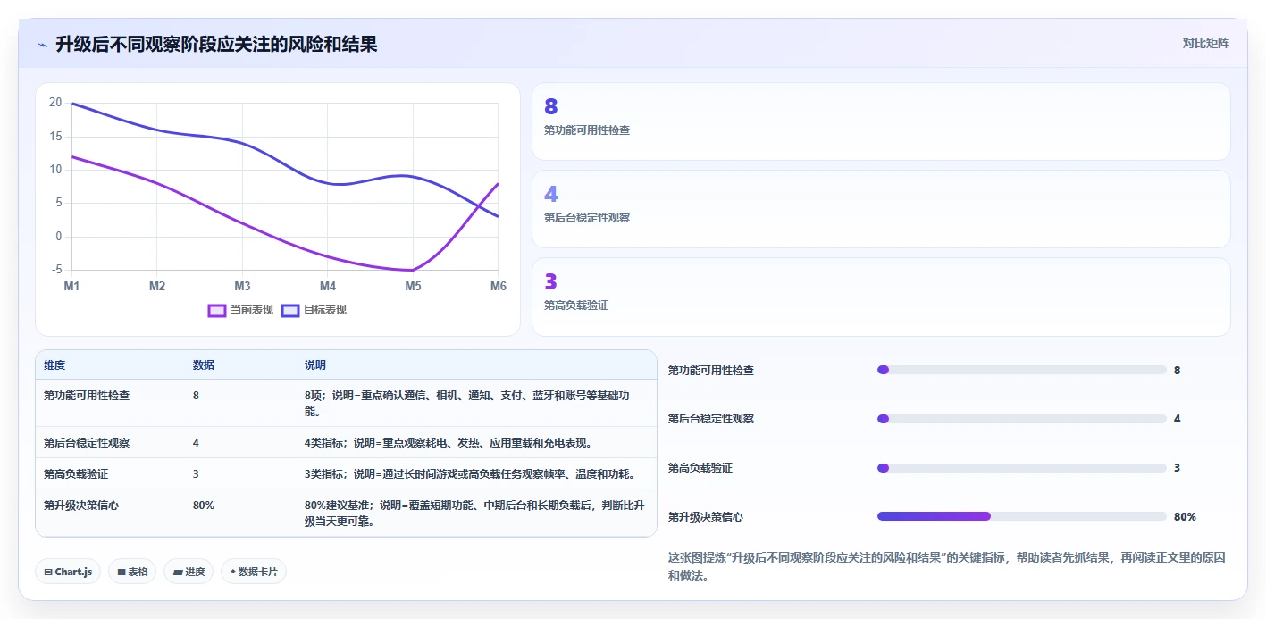Click the 数据 column header

pos(204,365)
